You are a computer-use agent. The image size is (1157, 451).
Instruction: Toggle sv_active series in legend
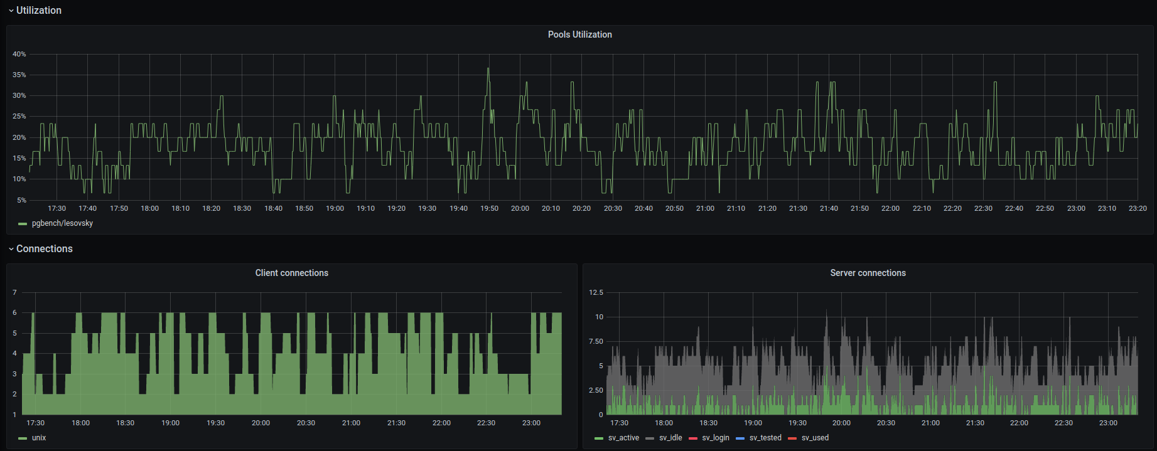[x=623, y=438]
